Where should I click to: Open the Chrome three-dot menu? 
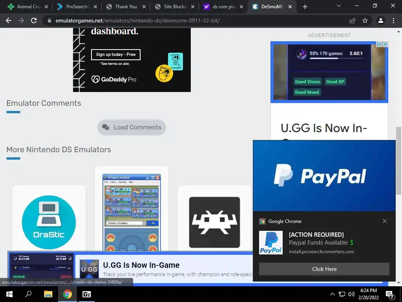click(x=393, y=20)
